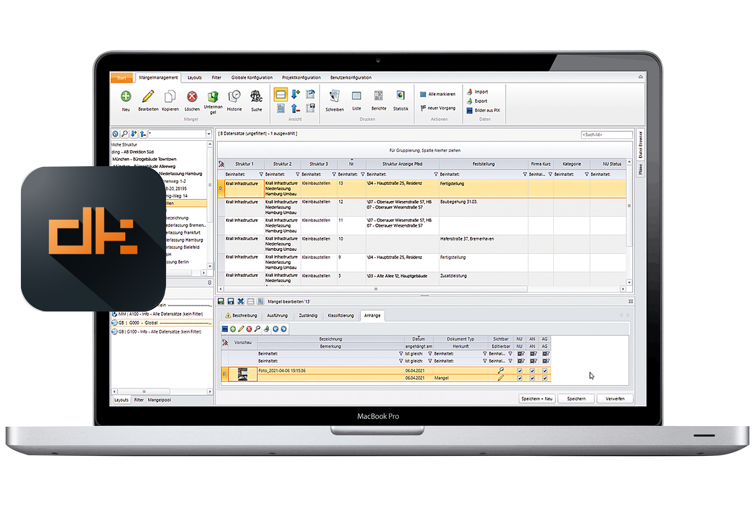Viewport: 754px width, 520px height.
Task: Switch to the Layouts ribbon tab
Action: [194, 78]
